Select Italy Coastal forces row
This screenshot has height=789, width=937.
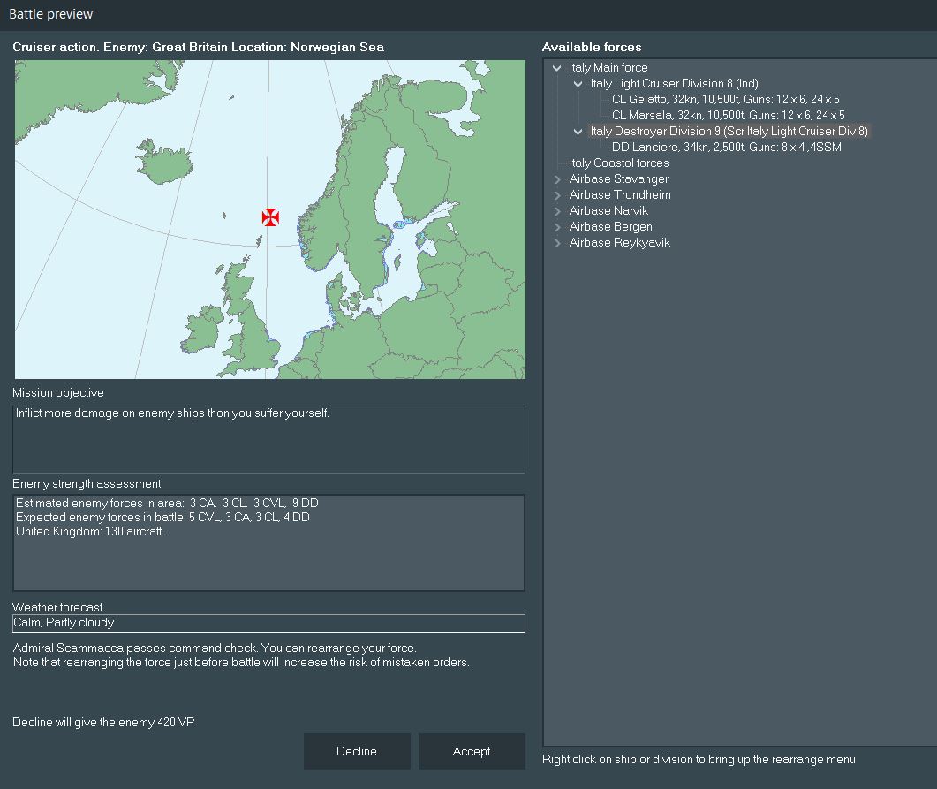618,163
